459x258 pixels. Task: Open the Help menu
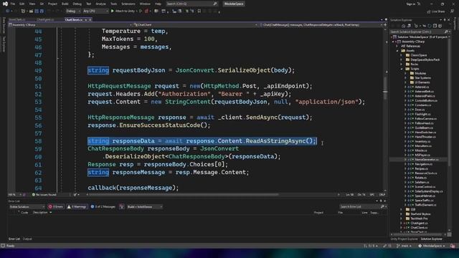click(158, 4)
